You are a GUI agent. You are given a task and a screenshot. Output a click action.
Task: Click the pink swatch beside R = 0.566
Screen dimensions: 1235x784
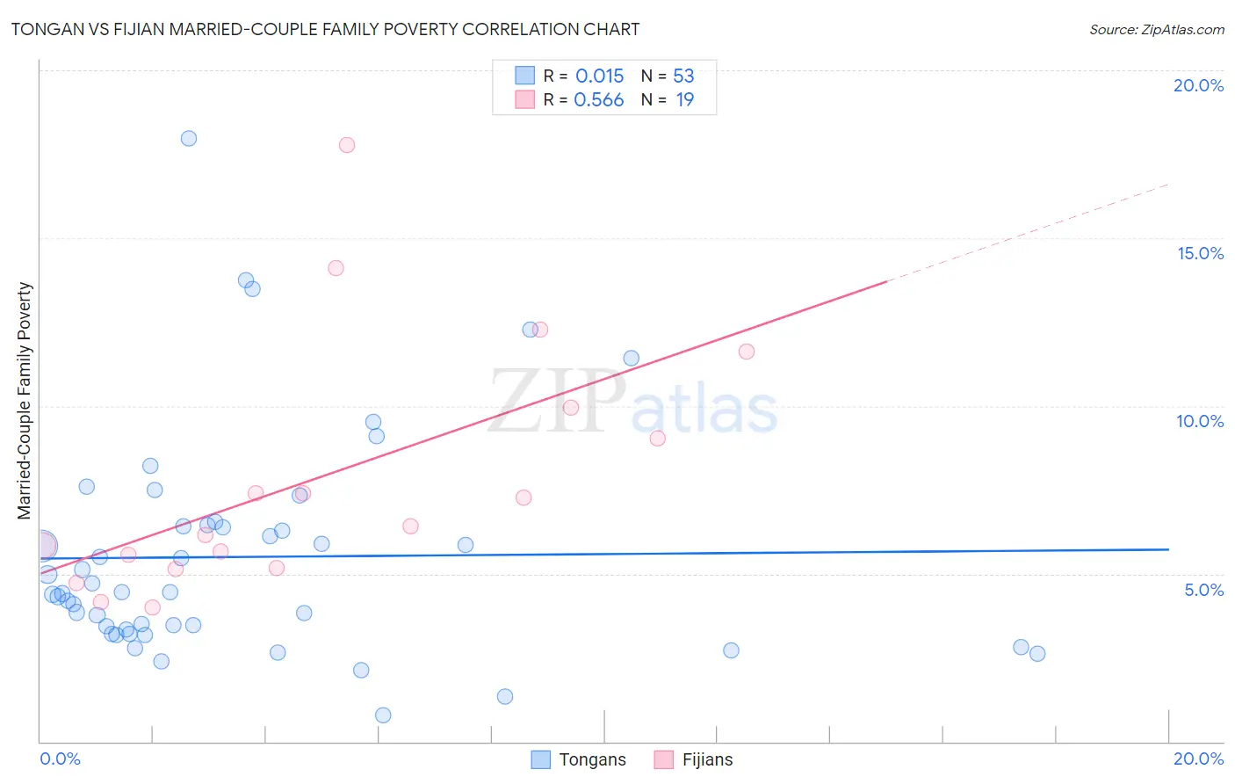525,99
